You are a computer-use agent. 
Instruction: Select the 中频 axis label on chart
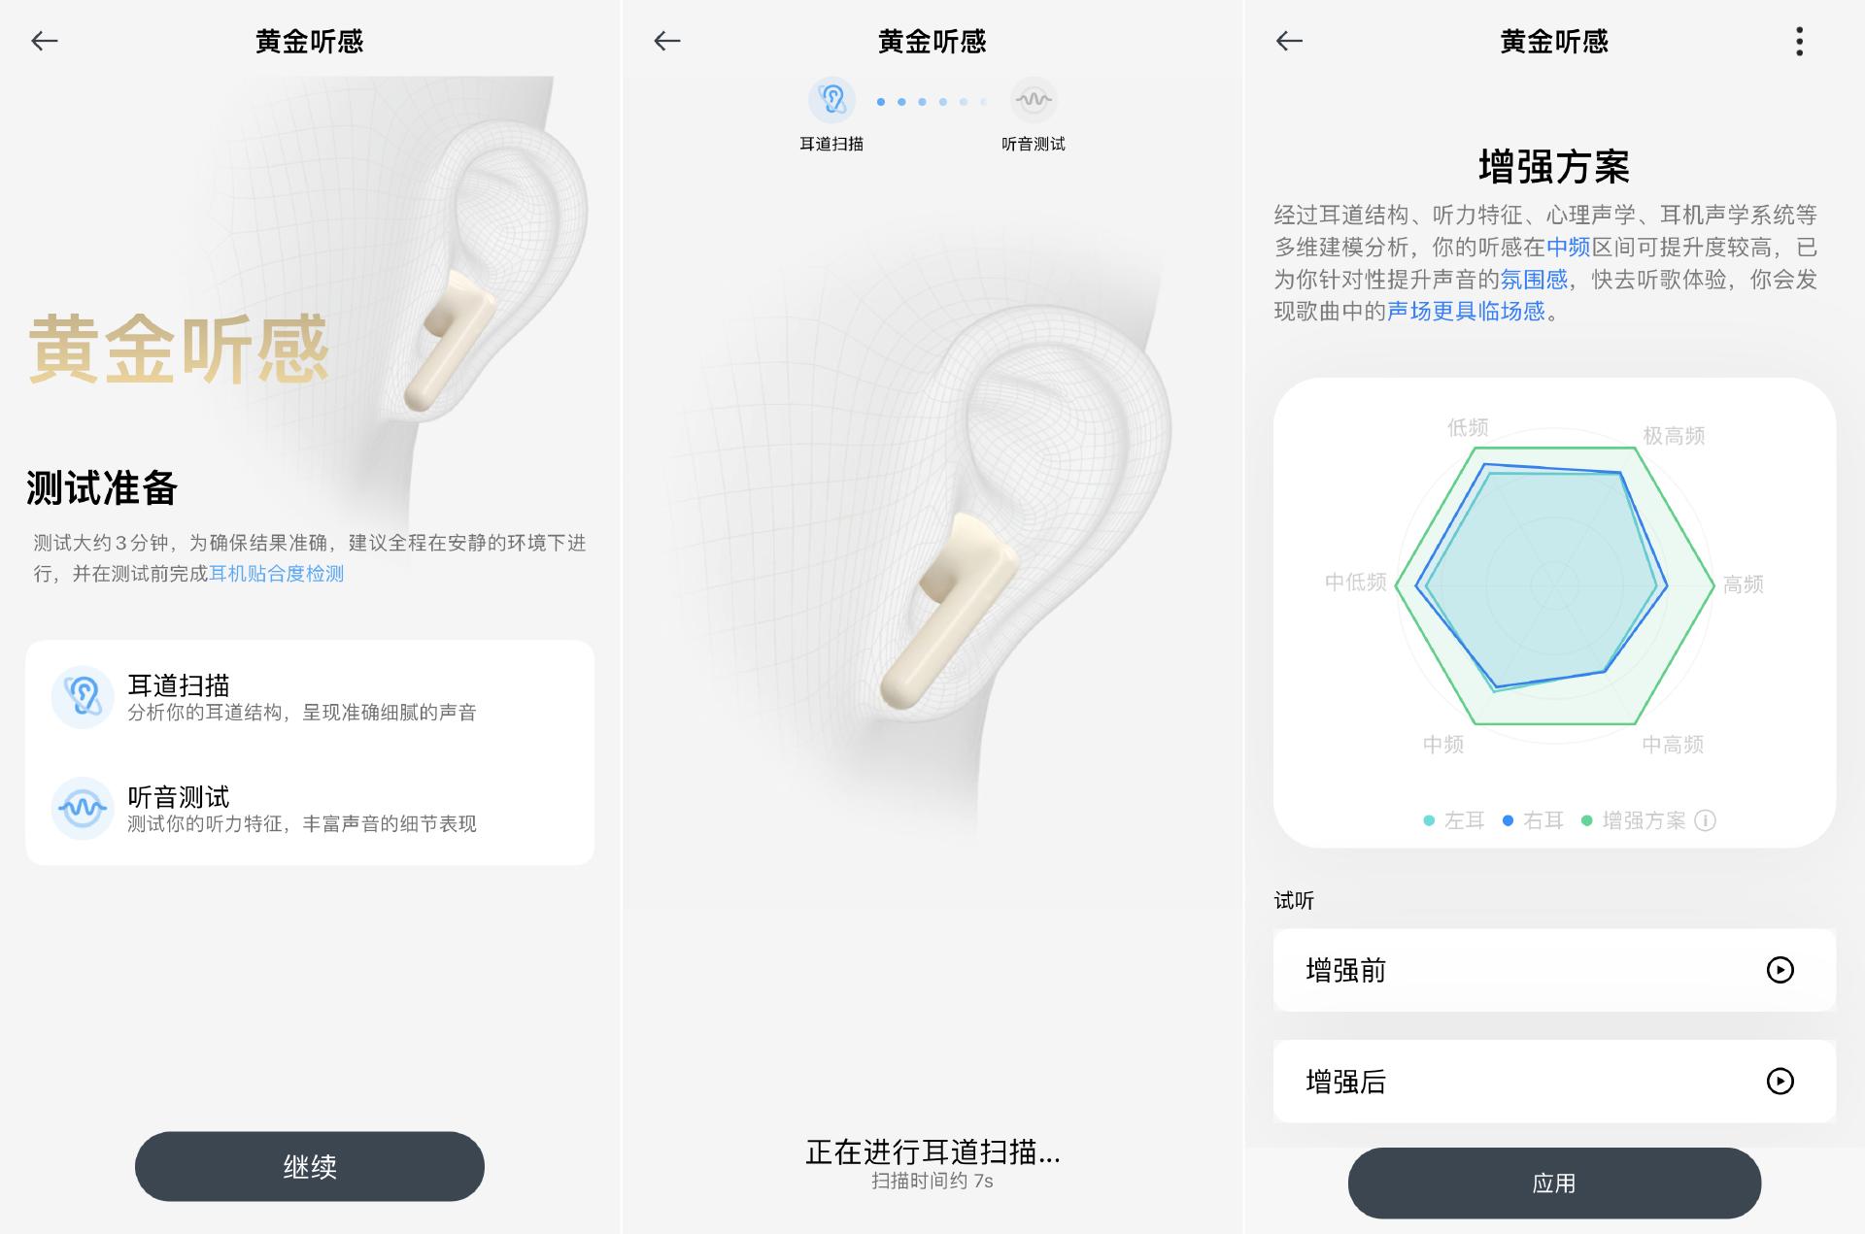click(1443, 745)
